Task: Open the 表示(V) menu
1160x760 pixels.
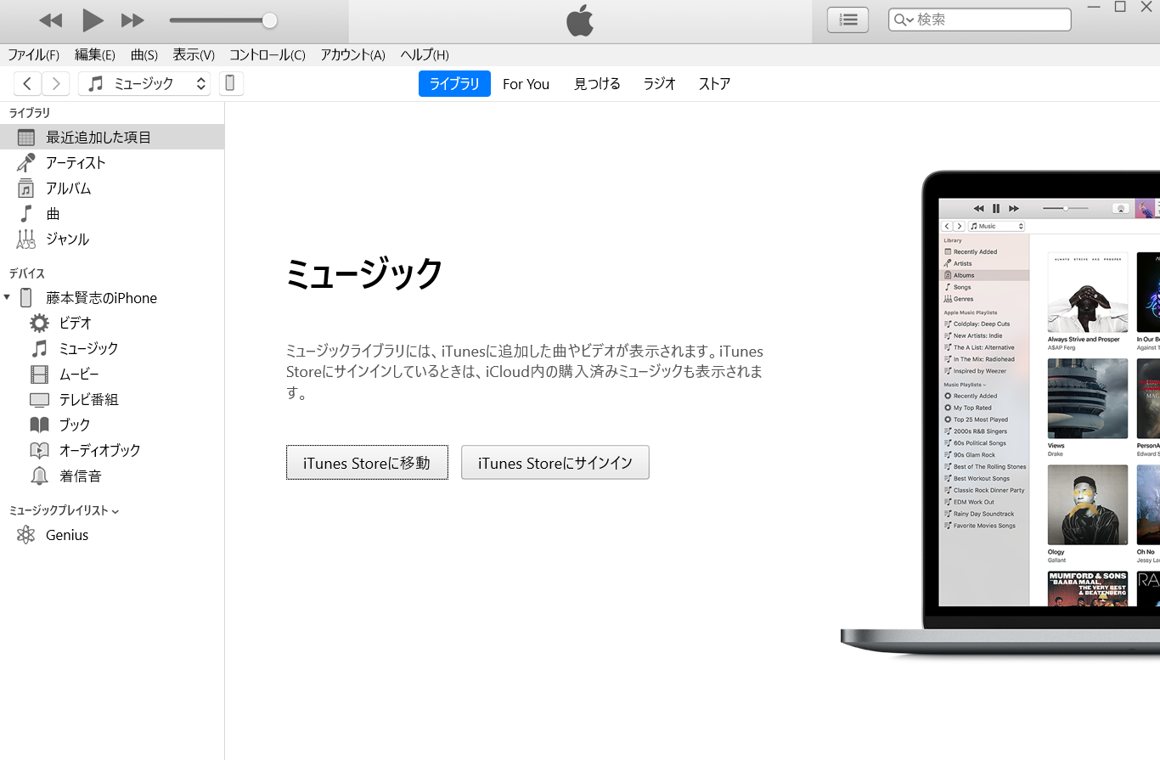Action: pos(194,55)
